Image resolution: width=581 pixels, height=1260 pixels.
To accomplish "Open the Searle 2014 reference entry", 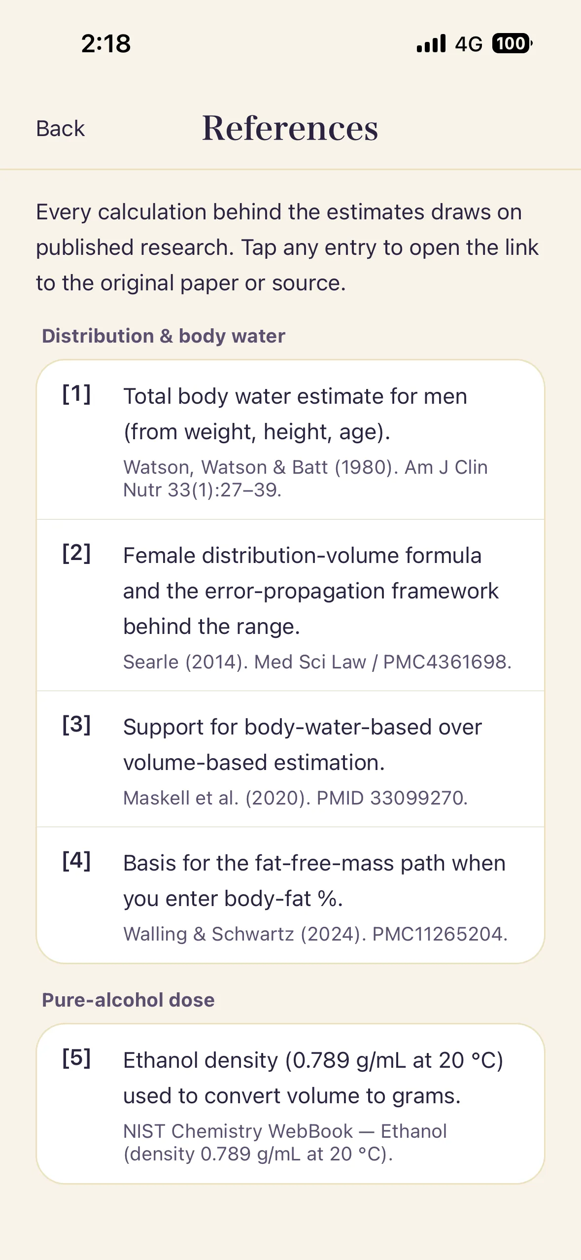I will pos(290,605).
